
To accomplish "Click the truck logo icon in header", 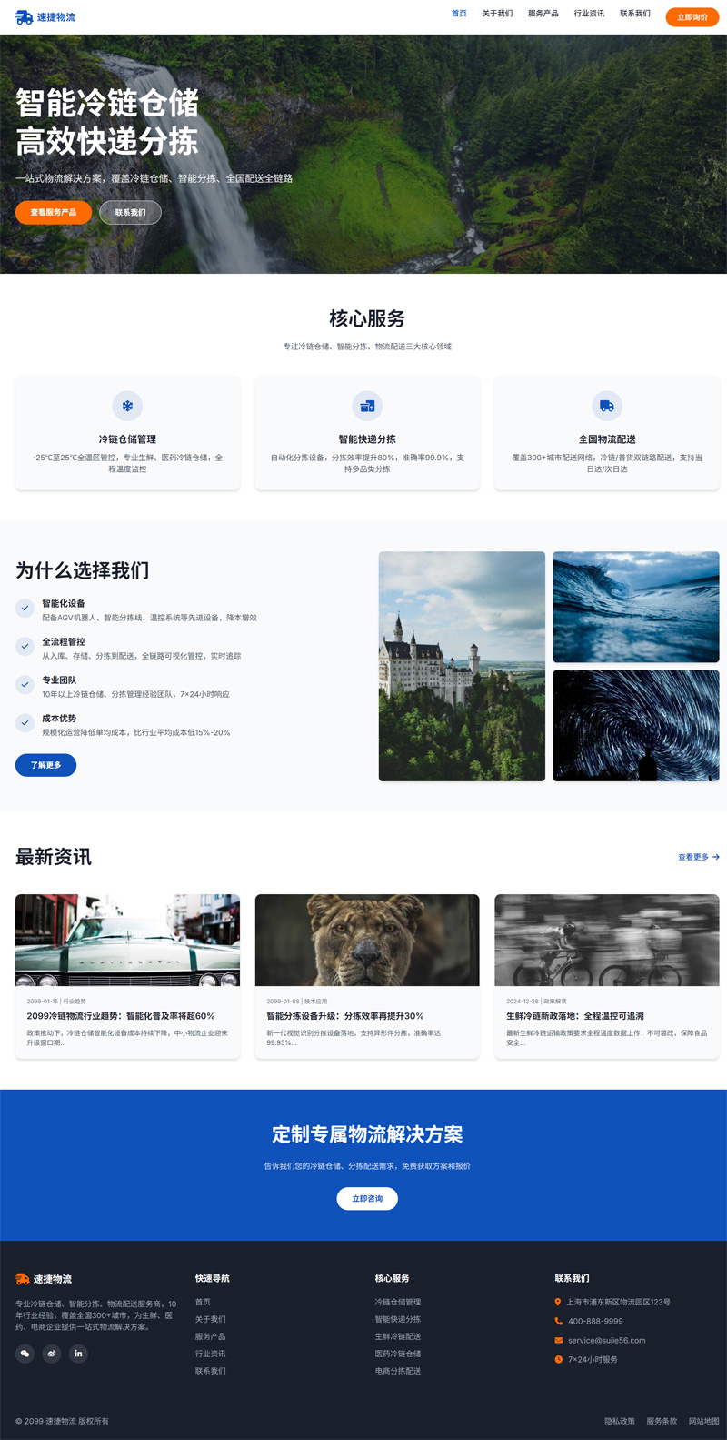I will (24, 17).
